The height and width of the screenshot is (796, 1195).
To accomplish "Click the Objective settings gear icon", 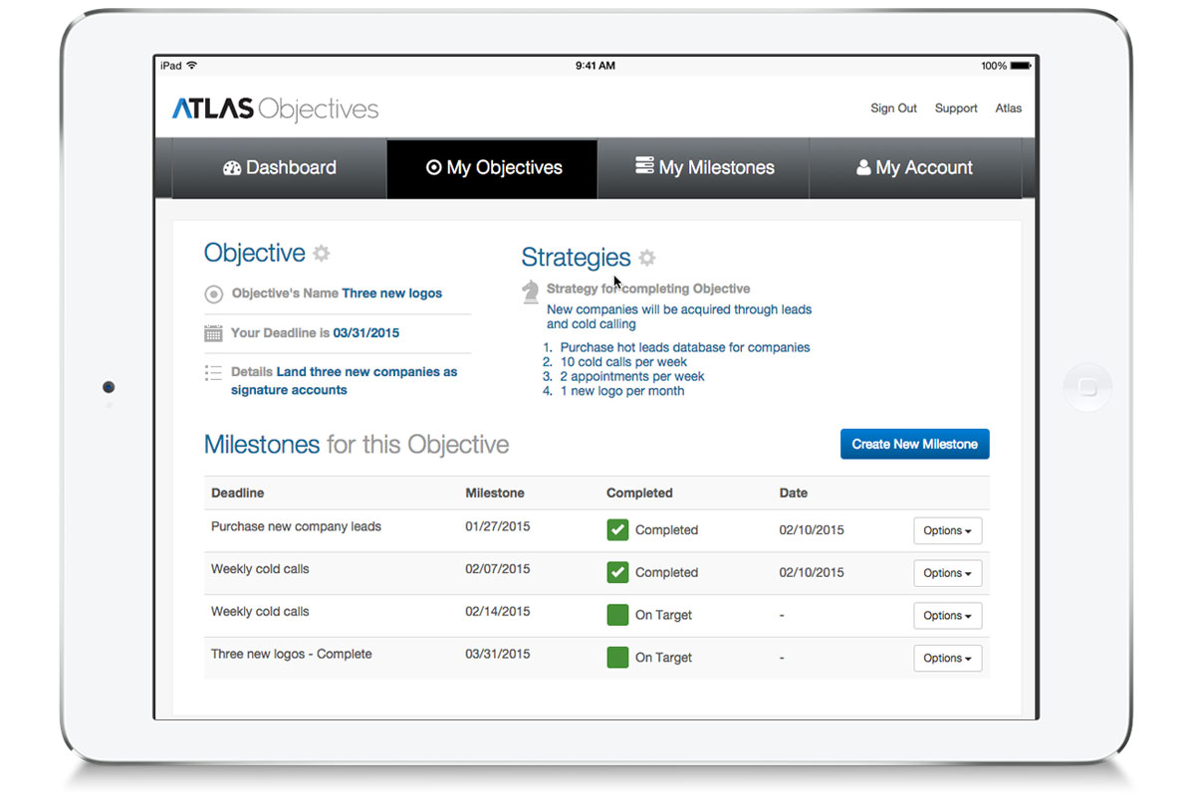I will coord(321,254).
